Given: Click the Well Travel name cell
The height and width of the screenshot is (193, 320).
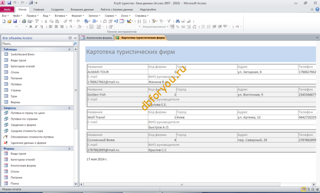Looking at the screenshot, I should [x=117, y=117].
